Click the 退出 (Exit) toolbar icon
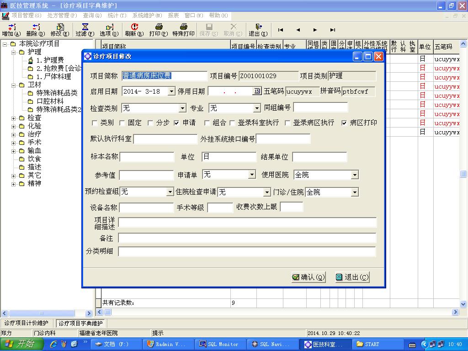Screen dimensions: 468x351 (258, 30)
